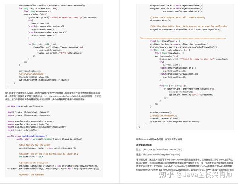This screenshot has height=184, width=238.
Task: Select comment '//the factory for the event'
Action: 35,145
